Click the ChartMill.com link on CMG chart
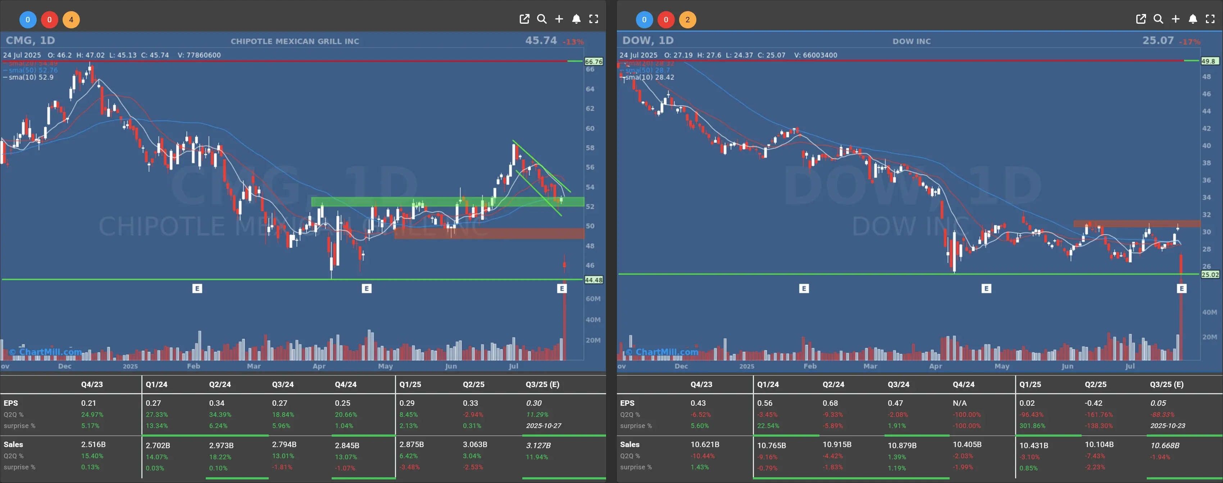The height and width of the screenshot is (483, 1223). (46, 352)
